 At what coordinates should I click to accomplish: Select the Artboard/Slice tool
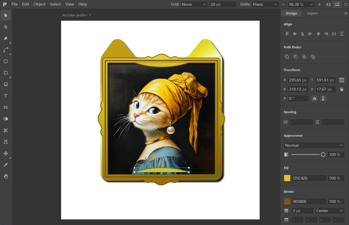tap(6, 107)
